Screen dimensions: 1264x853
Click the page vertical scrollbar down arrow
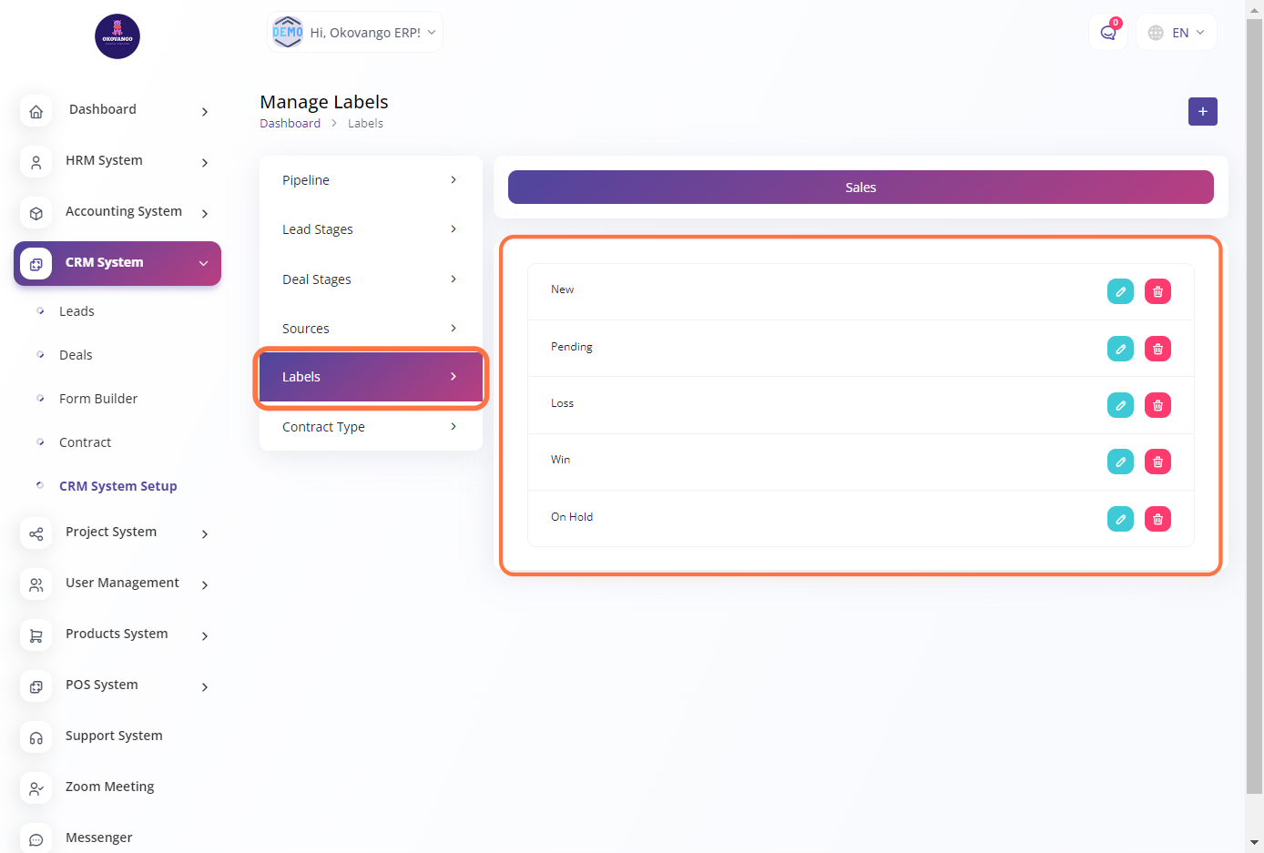[x=1254, y=842]
